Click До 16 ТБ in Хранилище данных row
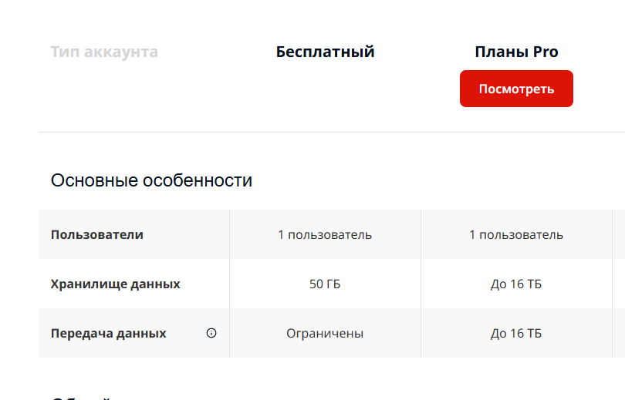Screen dimensions: 625x400 [x=516, y=284]
